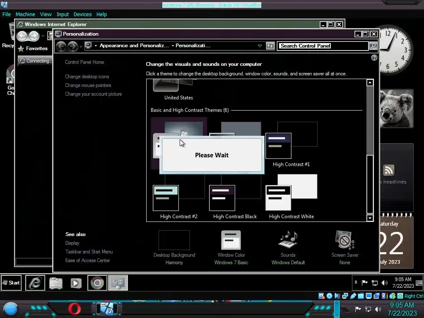The image size is (424, 318).
Task: Open the Help menu
Action: (x=101, y=14)
